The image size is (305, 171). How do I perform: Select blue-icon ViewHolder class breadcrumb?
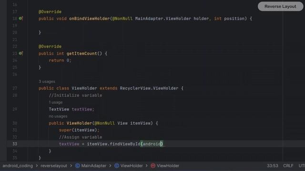132,166
